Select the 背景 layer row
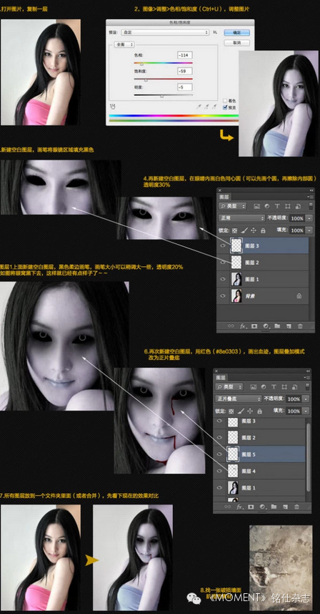Viewport: 320px width, 614px height. 263,296
